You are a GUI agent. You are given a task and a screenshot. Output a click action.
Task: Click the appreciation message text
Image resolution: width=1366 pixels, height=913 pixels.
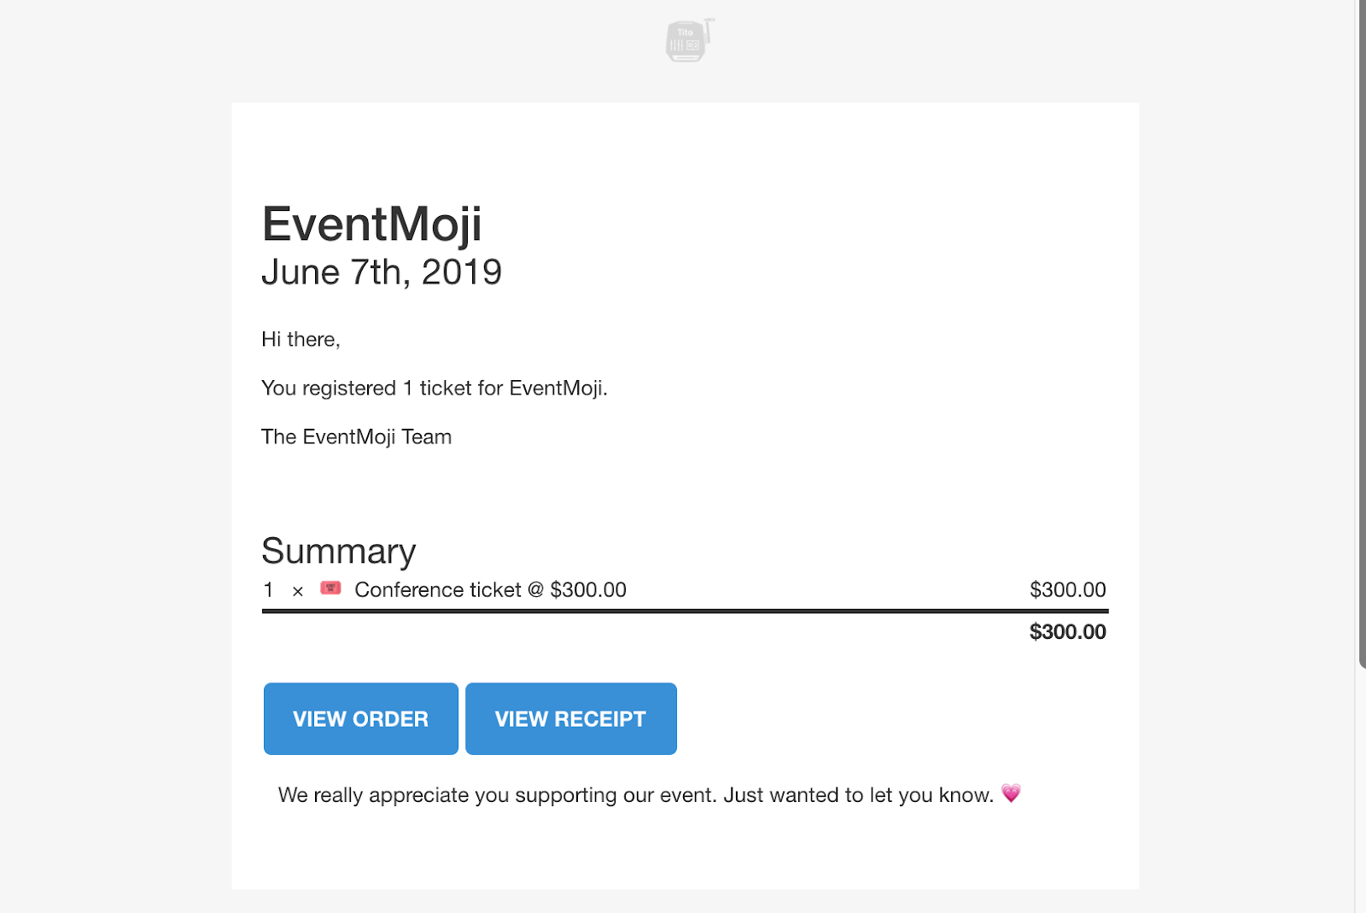(635, 795)
